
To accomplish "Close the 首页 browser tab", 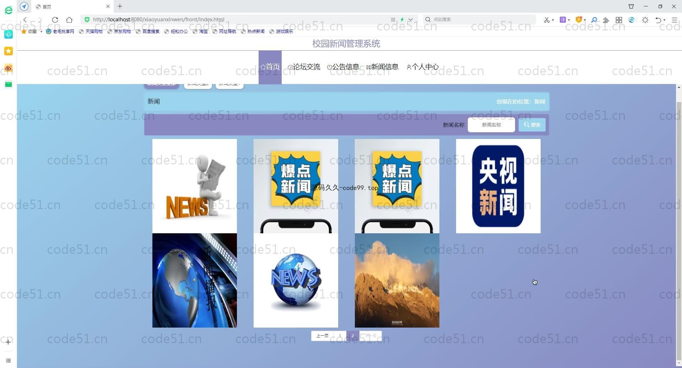I will (x=108, y=6).
